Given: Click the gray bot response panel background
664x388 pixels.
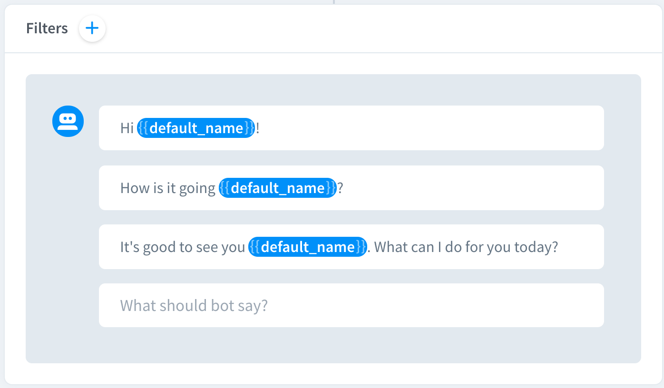Looking at the screenshot, I should (x=333, y=346).
